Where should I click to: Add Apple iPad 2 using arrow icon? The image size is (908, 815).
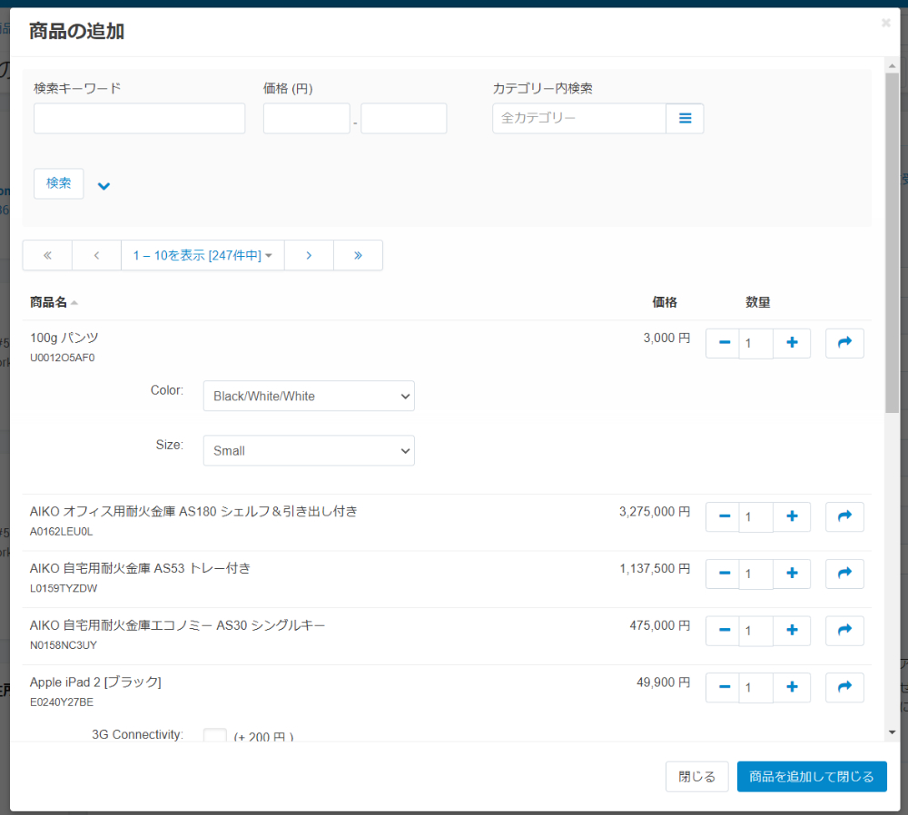click(x=844, y=687)
